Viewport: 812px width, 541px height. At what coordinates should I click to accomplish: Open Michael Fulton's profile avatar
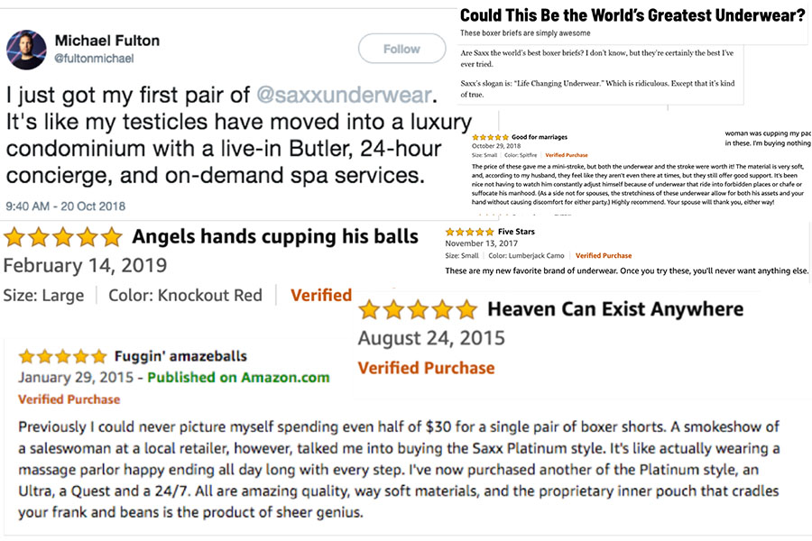click(x=26, y=50)
